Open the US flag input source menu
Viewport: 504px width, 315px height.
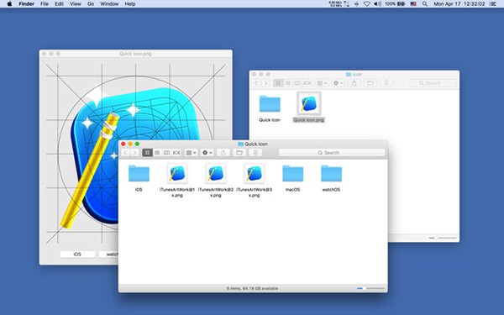point(413,4)
